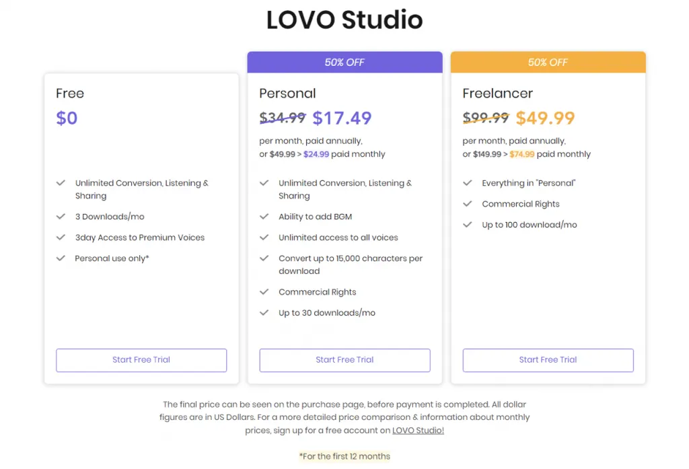Image resolution: width=689 pixels, height=469 pixels.
Task: Select the Personal plan heading
Action: 288,94
